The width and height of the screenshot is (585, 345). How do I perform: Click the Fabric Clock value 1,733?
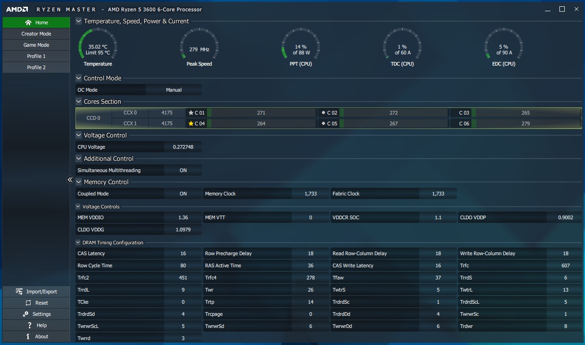click(438, 194)
